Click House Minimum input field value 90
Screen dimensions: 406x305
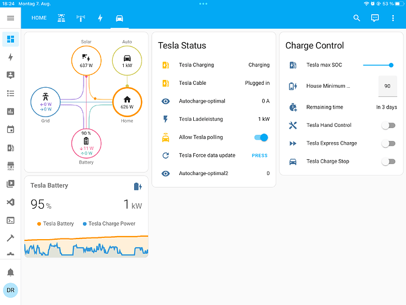(387, 86)
